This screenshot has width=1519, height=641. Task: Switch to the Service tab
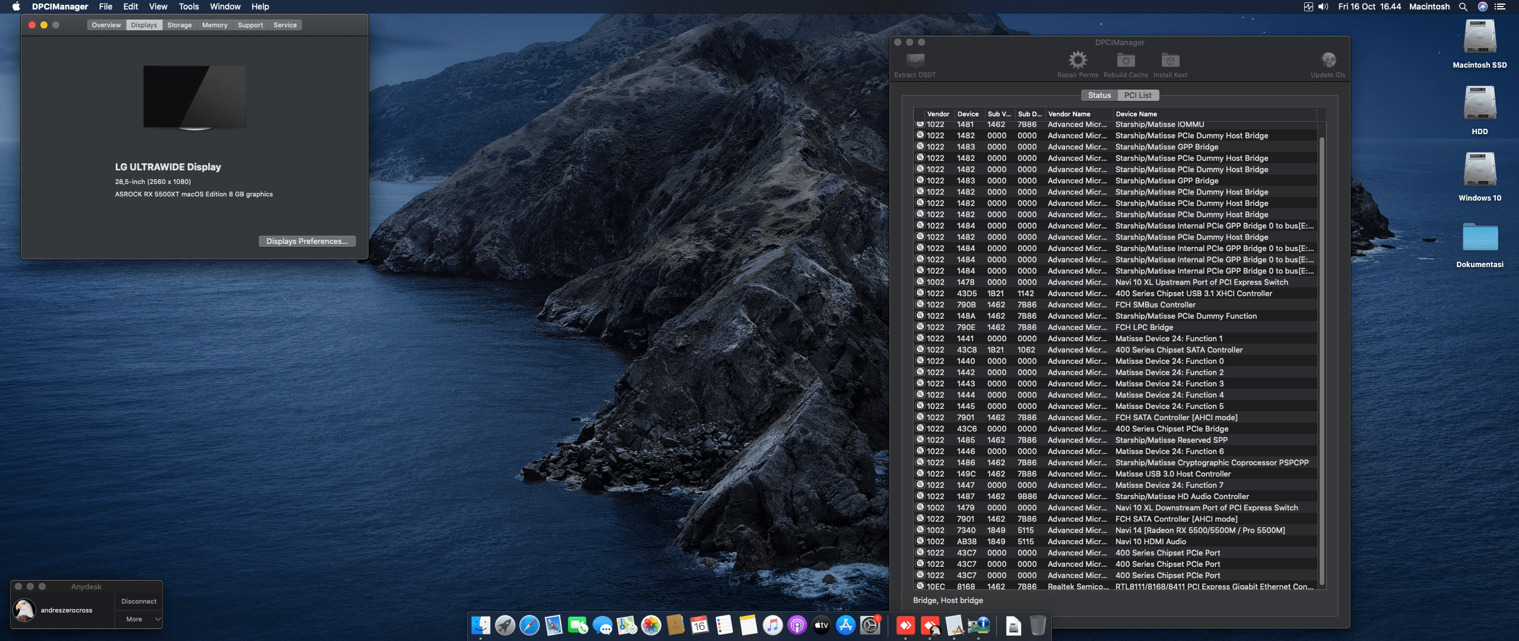[x=285, y=25]
